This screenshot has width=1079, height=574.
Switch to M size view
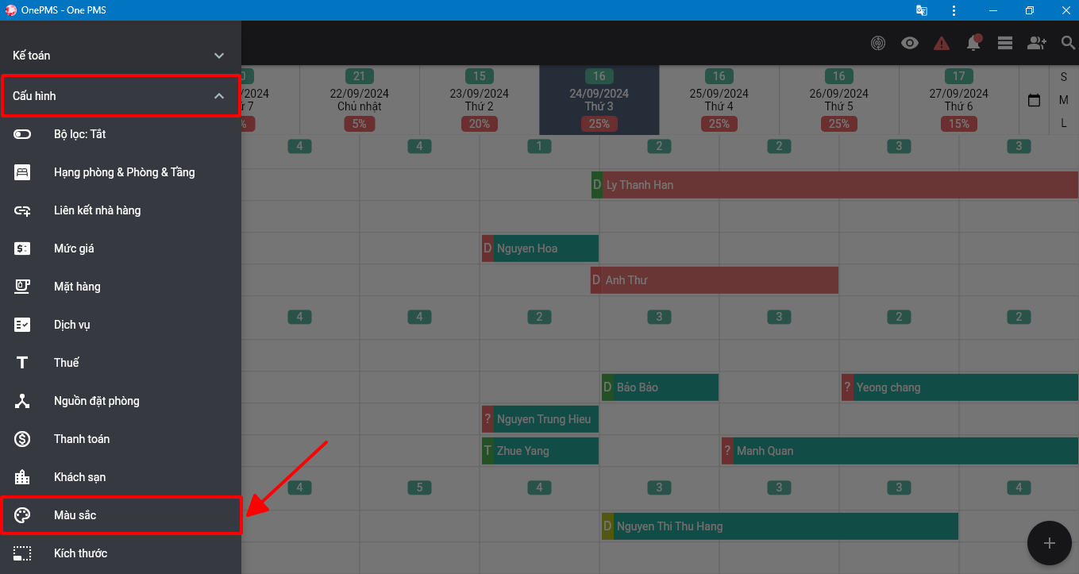point(1064,100)
